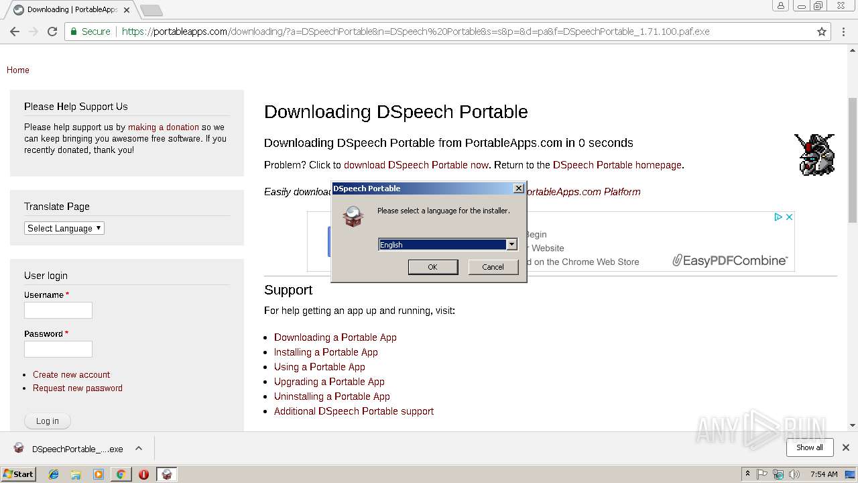
Task: Click the browser back arrow
Action: tap(15, 32)
